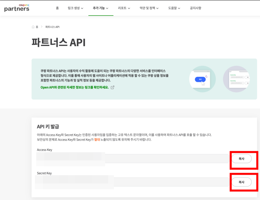Expand the 추가 기능 dropdown menu
This screenshot has height=200, width=260.
pyautogui.click(x=101, y=8)
